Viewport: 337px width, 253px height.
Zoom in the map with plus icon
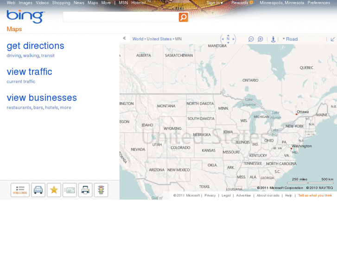(x=260, y=39)
